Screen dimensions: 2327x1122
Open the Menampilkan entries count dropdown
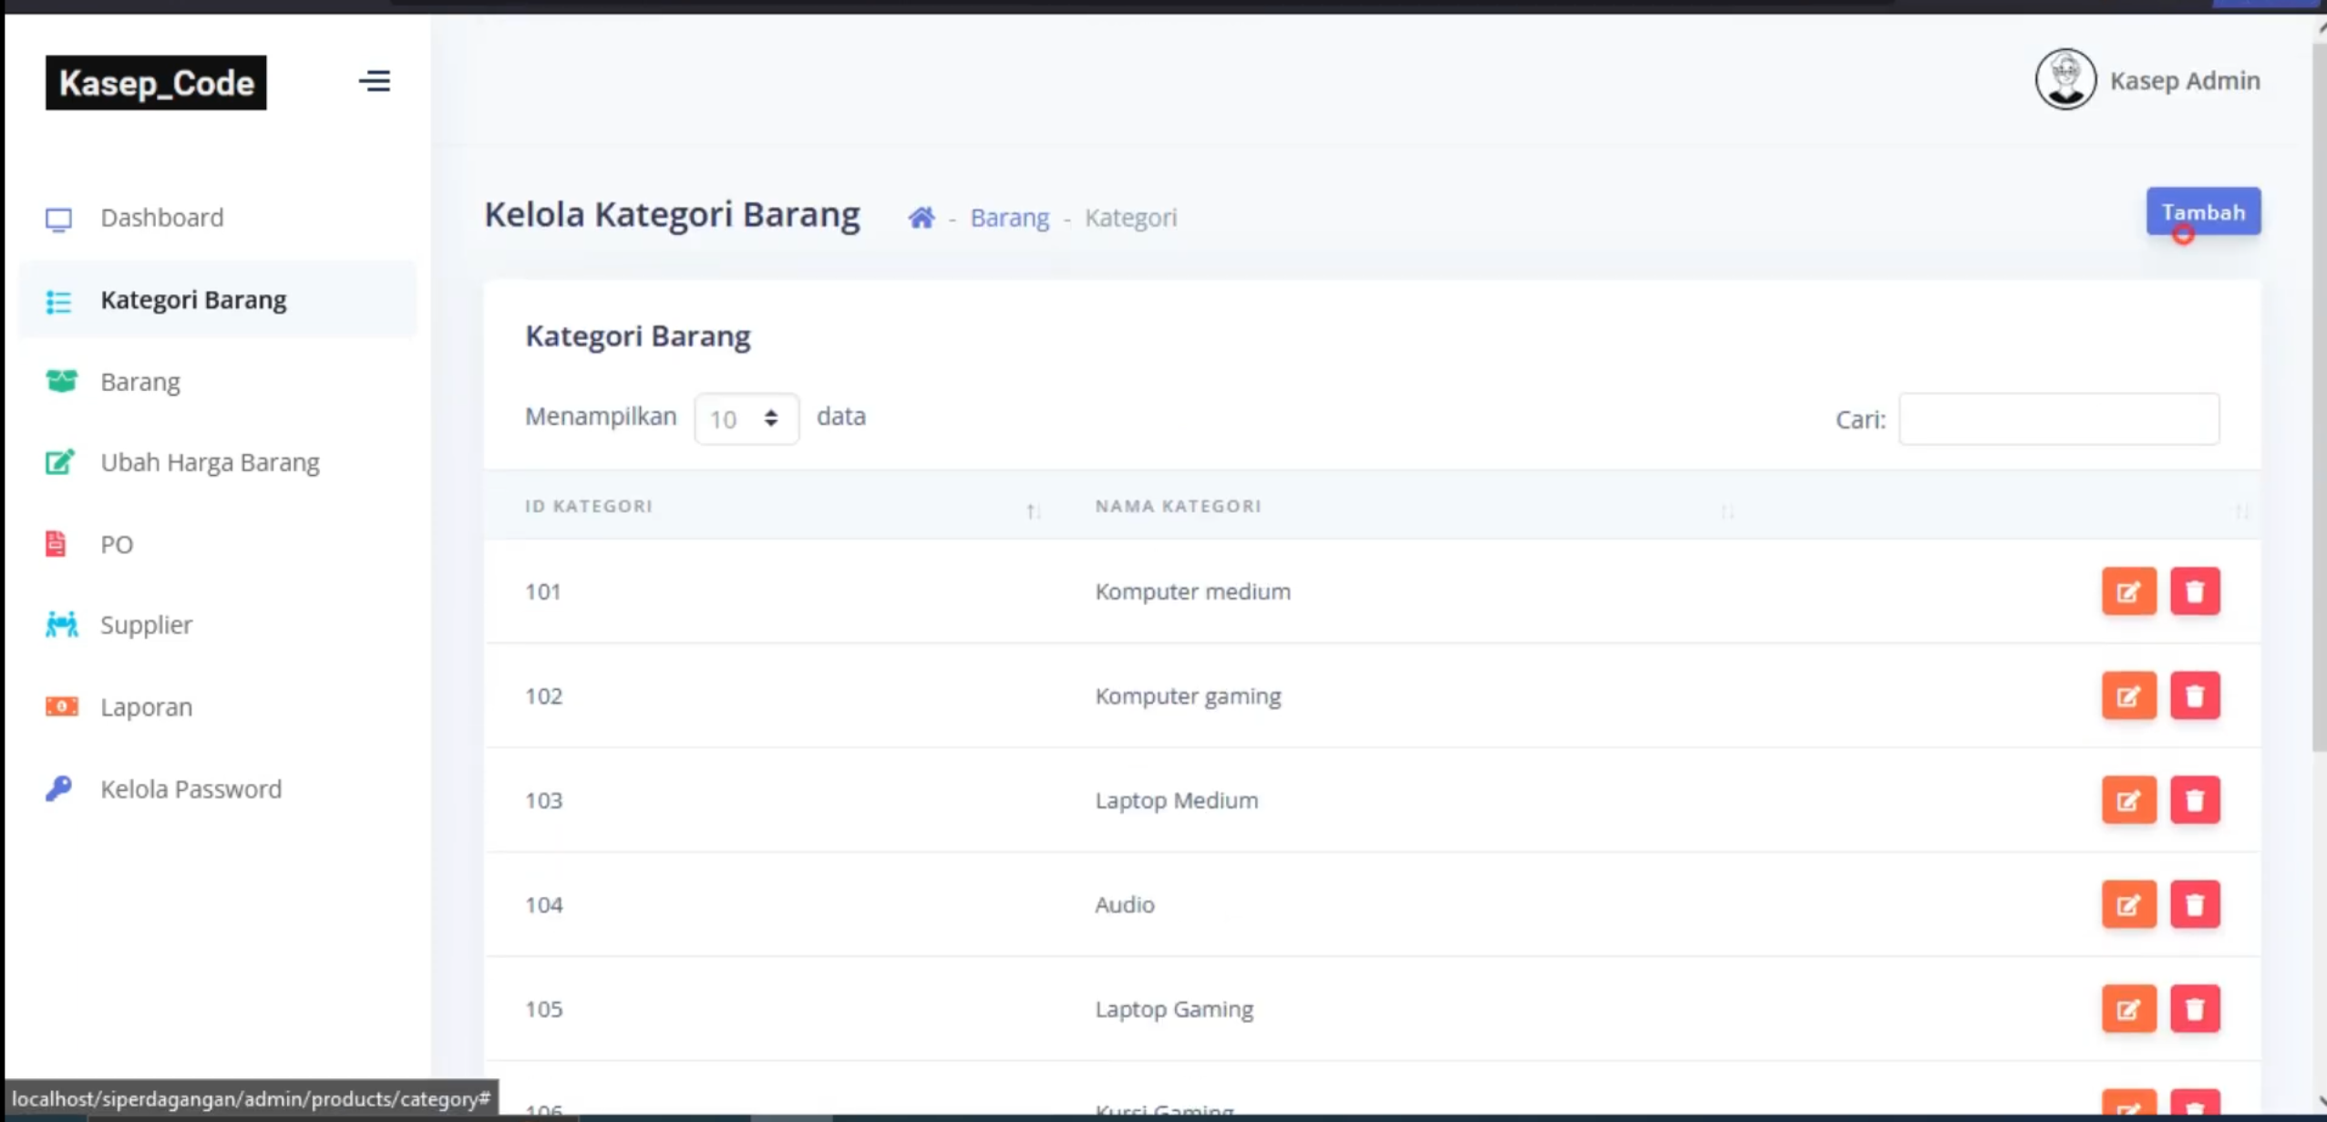coord(746,419)
